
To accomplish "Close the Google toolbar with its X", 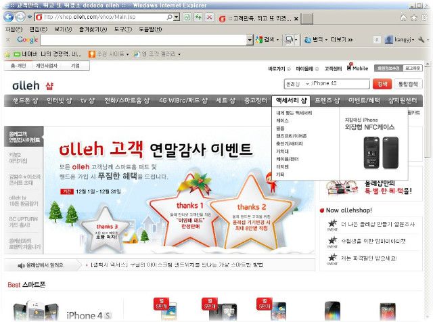I will pos(8,40).
